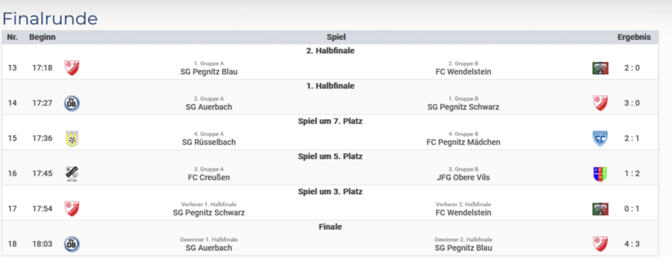Click the 4 : 3 final result
Viewport: 672px width, 278px height.
click(x=632, y=244)
